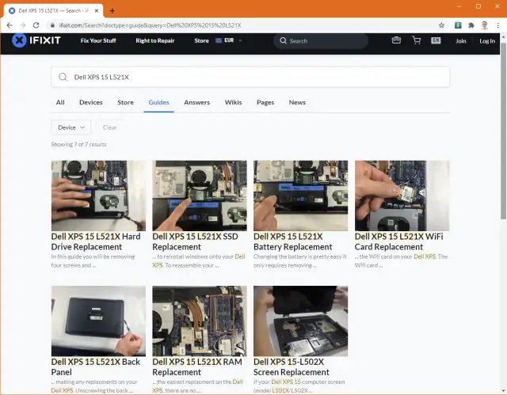
Task: Click the EU flag currency icon
Action: [x=219, y=40]
